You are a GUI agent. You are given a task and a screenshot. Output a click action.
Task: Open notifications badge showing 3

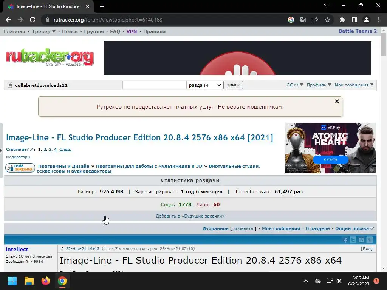coord(376,281)
